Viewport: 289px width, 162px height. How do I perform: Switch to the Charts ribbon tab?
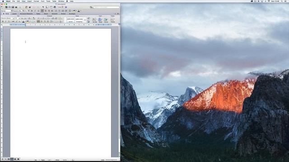pos(46,13)
